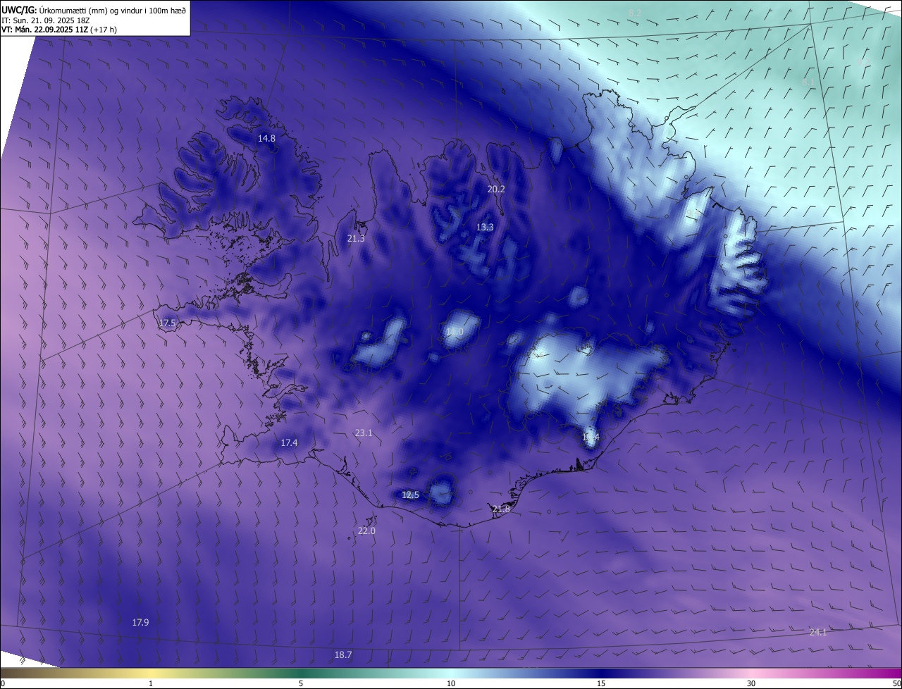
Task: Click the 24.1 value in the southeast ocean
Action: tap(817, 633)
